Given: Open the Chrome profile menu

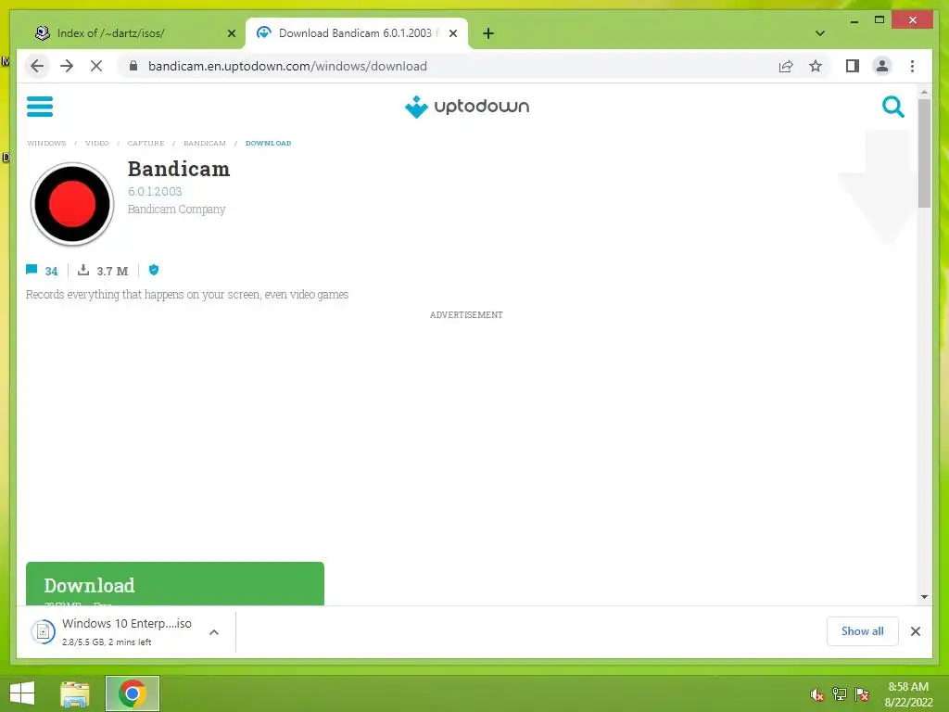Looking at the screenshot, I should pos(882,66).
